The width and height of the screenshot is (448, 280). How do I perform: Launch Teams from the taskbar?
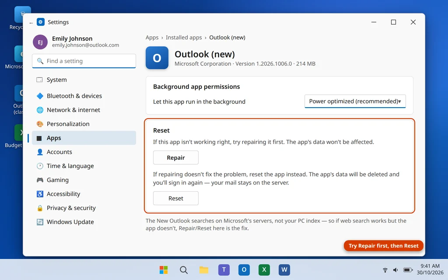coord(224,269)
